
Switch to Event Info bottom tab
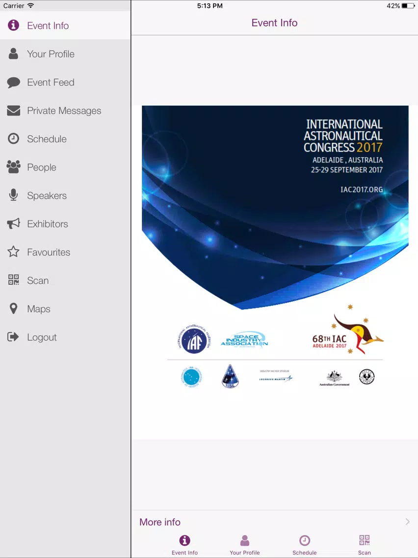[184, 545]
